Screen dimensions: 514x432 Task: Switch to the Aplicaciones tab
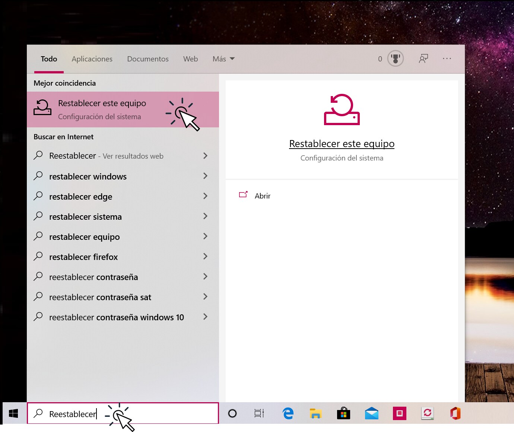point(92,59)
